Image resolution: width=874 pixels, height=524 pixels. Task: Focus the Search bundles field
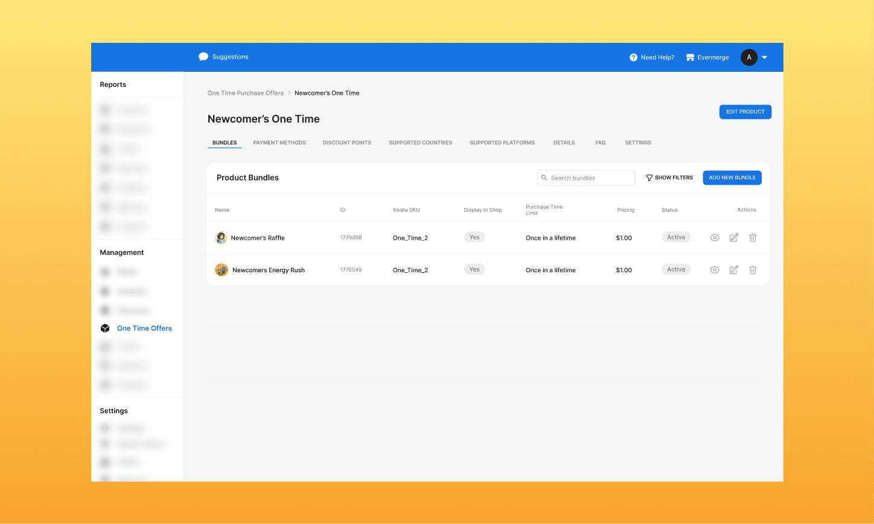coord(586,178)
